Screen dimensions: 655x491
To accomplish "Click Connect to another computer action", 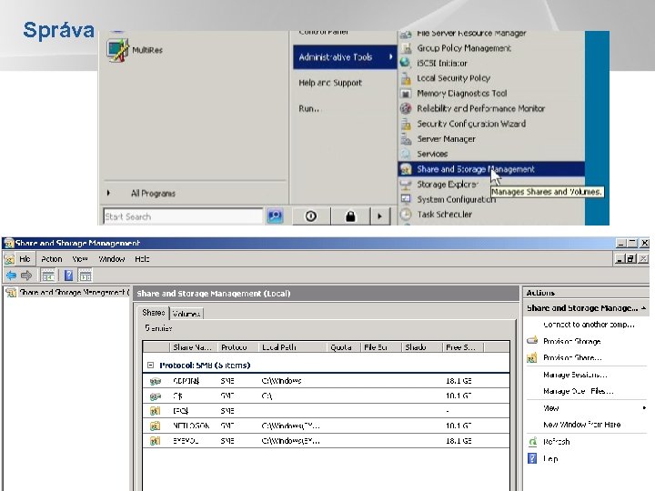I will (588, 325).
